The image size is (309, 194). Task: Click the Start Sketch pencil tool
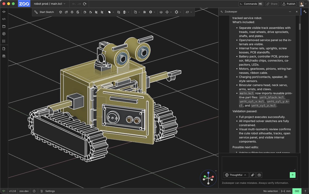point(44,12)
